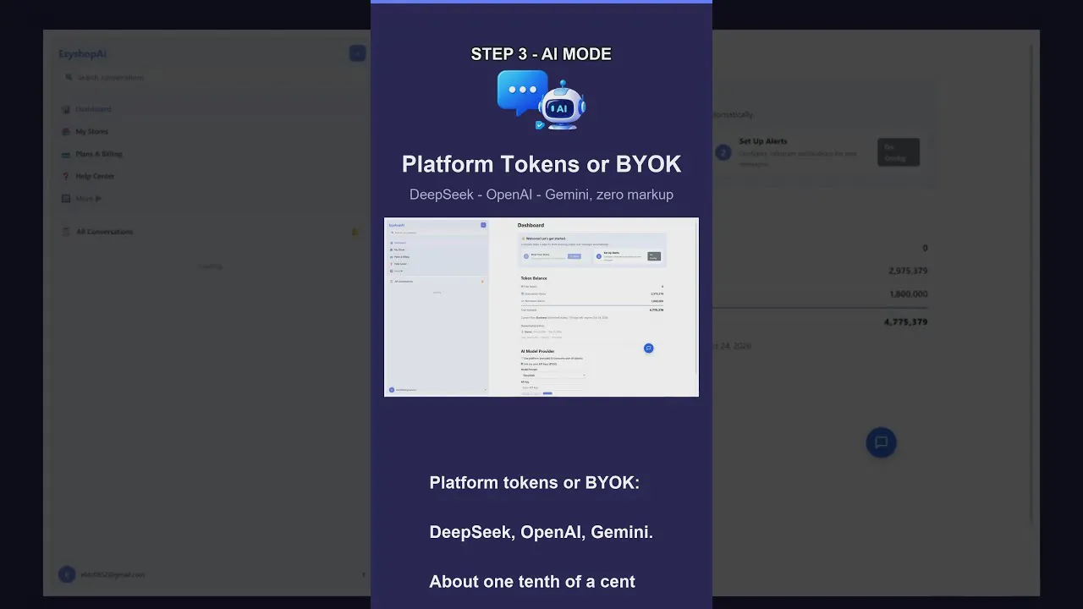Click the Dashboard heading in center thumbnail

531,225
